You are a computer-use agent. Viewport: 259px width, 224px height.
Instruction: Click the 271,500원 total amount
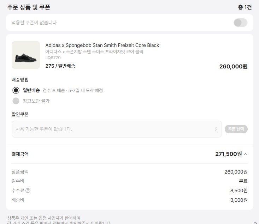[228, 154]
